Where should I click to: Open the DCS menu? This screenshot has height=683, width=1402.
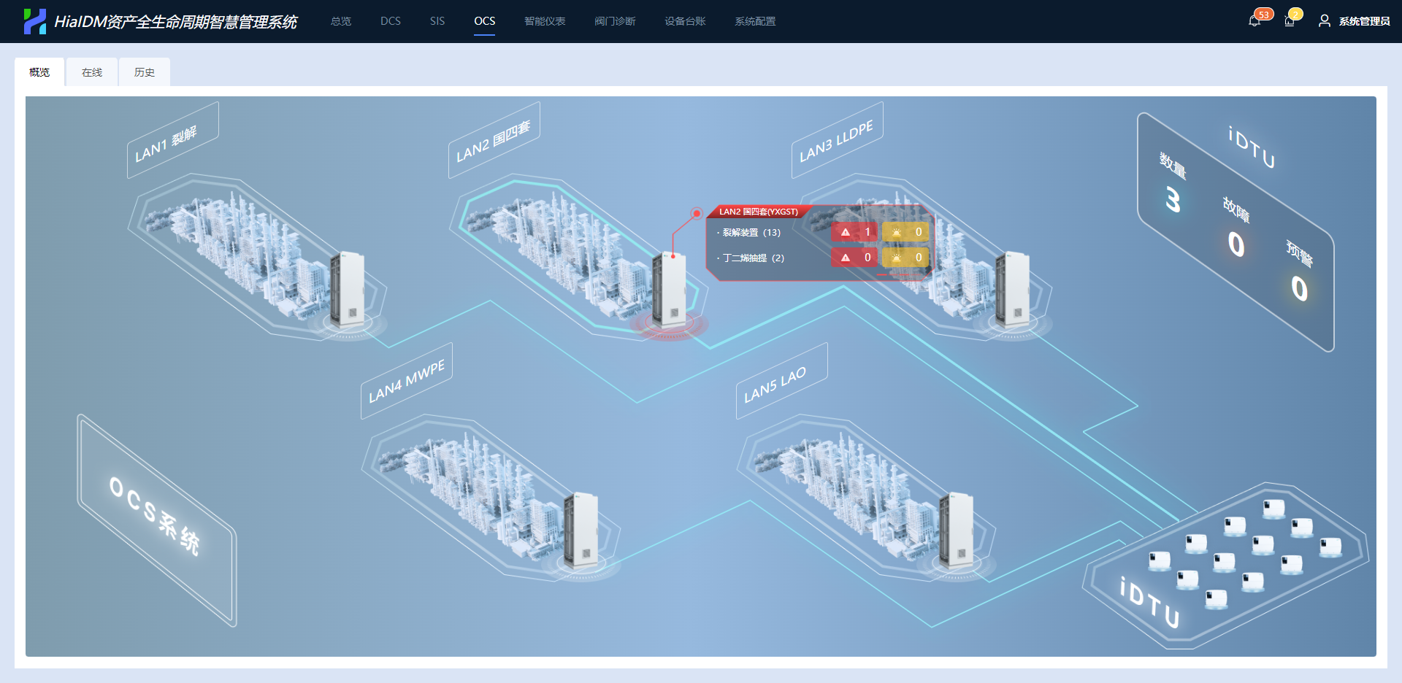(x=391, y=21)
